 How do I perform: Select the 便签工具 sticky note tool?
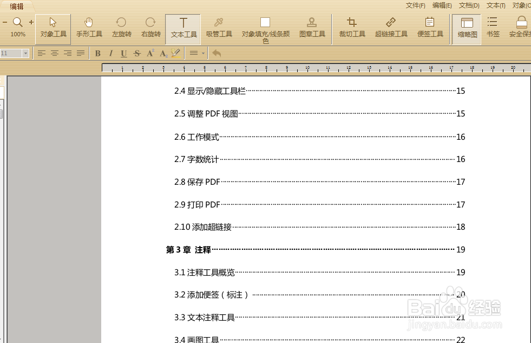point(430,28)
